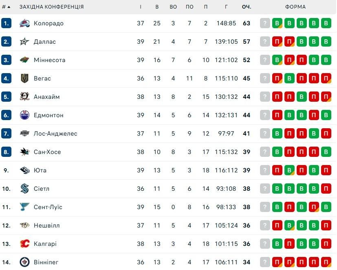Click the Winnipeg Jets logo
The image size is (337, 270).
25,262
